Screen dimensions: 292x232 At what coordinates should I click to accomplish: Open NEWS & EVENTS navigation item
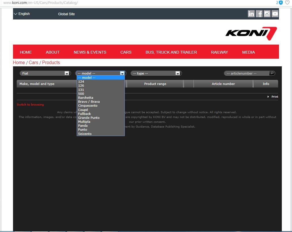(x=90, y=52)
